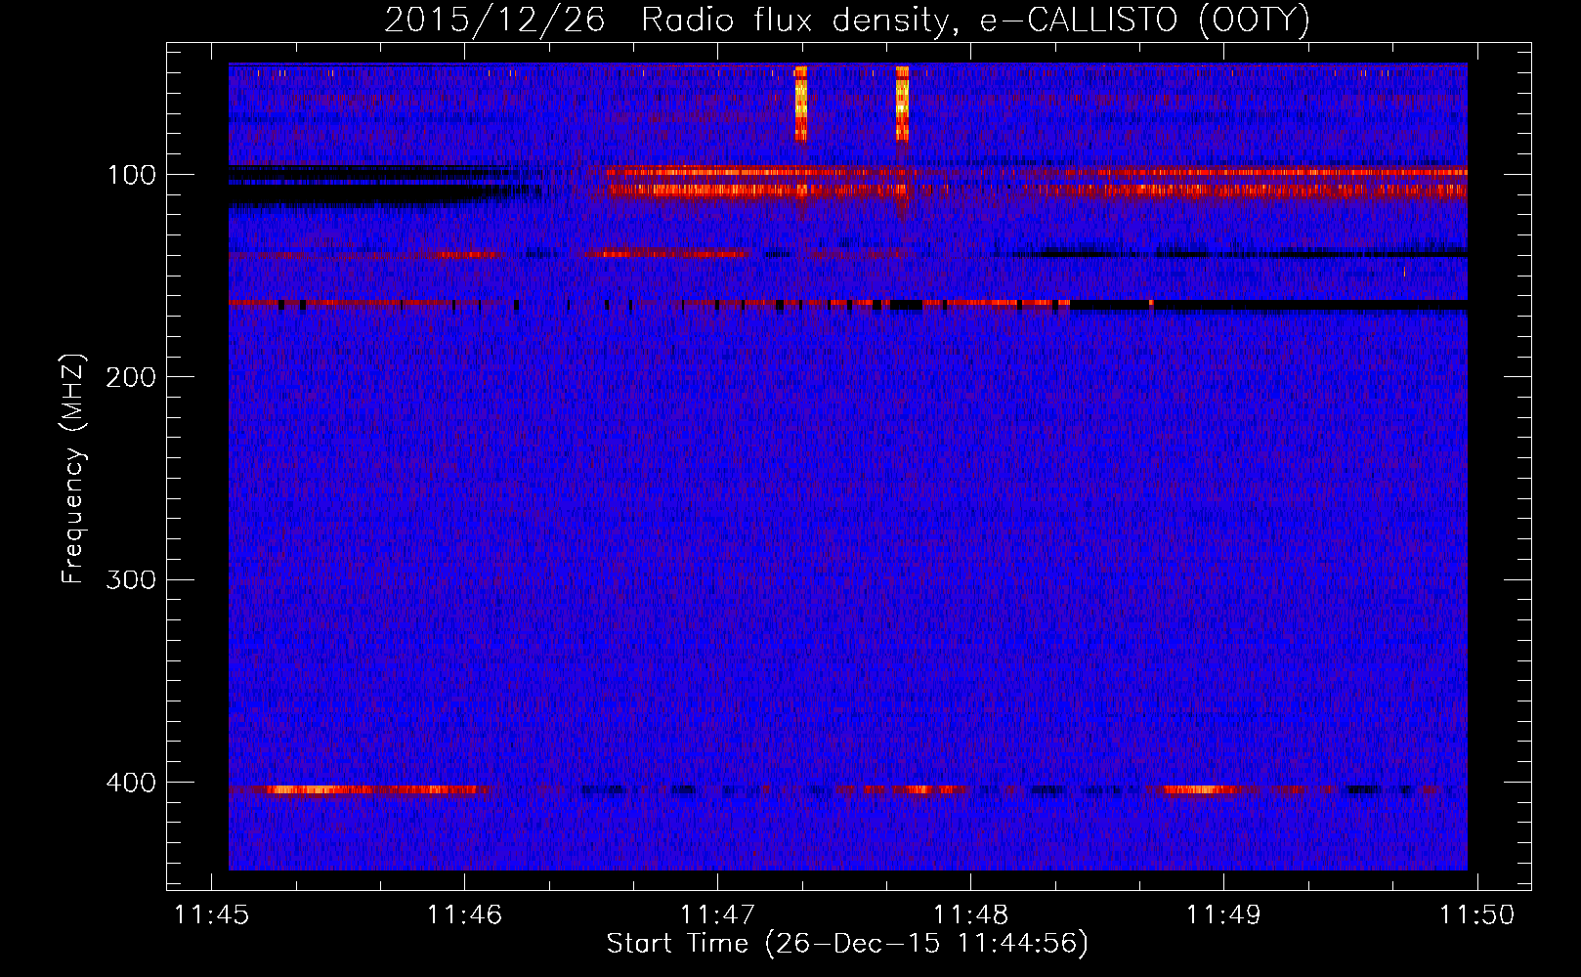Click the "Start Time (26-Dec-15 11:44:56)" axis label
1581x977 pixels.
coord(847,944)
